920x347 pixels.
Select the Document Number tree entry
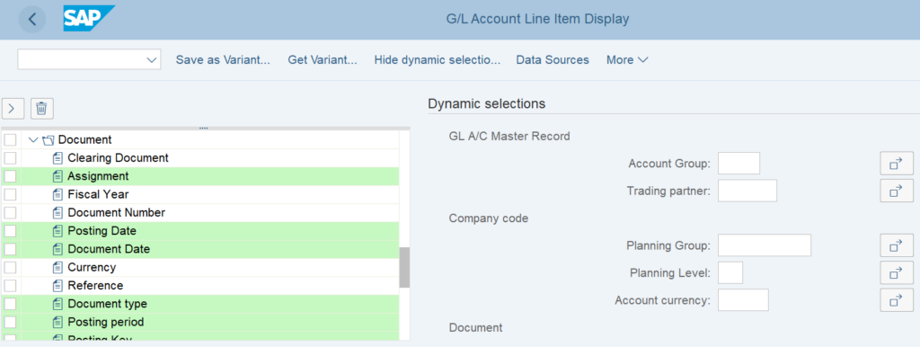116,212
